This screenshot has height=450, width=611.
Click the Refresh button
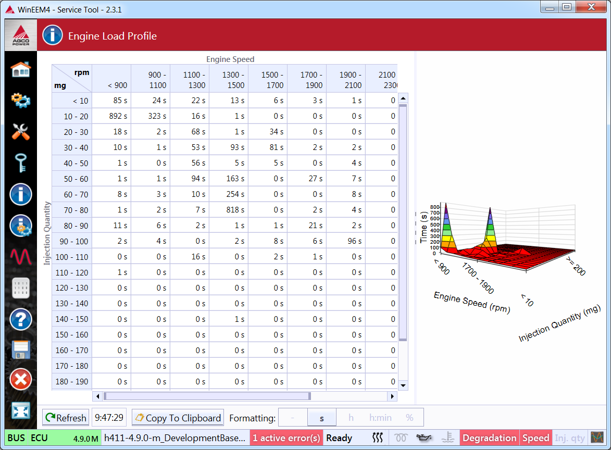pos(66,418)
